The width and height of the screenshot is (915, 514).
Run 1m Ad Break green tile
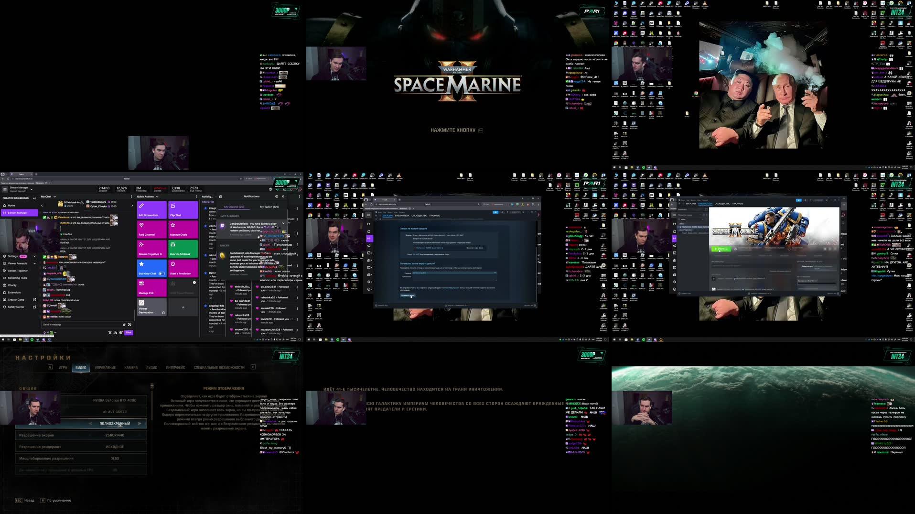click(x=183, y=249)
